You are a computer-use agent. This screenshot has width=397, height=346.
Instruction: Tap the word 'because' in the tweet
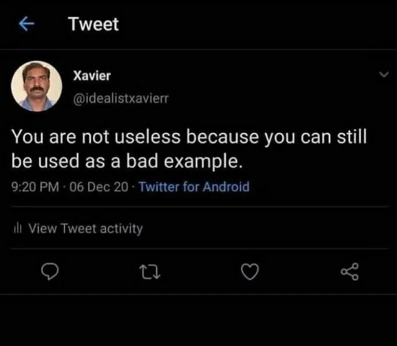[x=222, y=137]
